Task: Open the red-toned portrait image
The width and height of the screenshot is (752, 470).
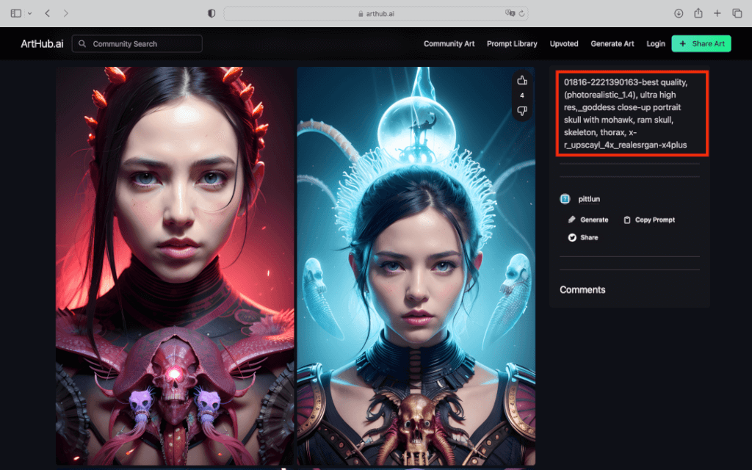Action: [x=175, y=266]
